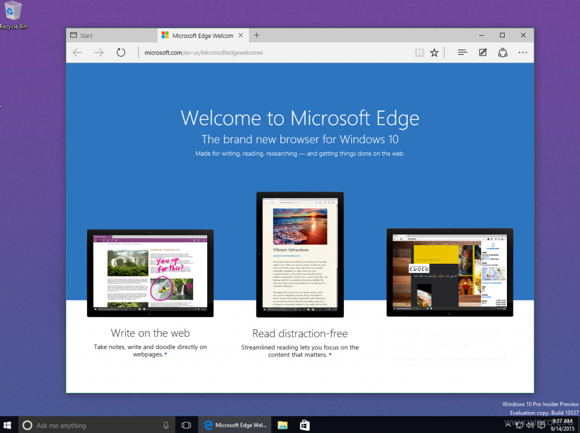Show hidden tray icons chevron
Viewport: 580px width, 433px height.
click(x=508, y=425)
